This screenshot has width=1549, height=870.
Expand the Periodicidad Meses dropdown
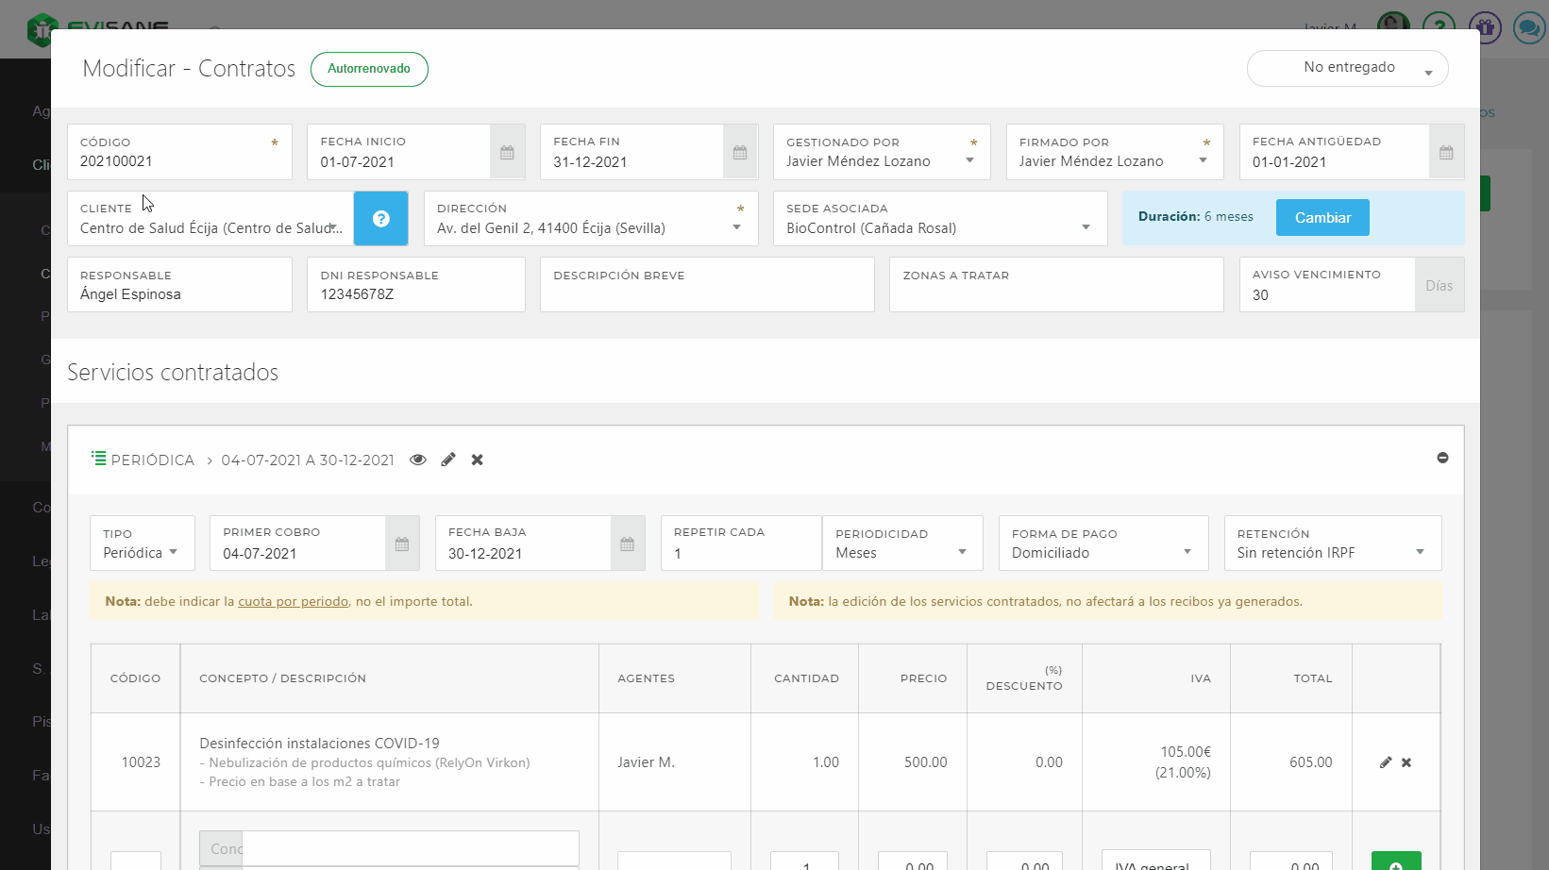[901, 552]
